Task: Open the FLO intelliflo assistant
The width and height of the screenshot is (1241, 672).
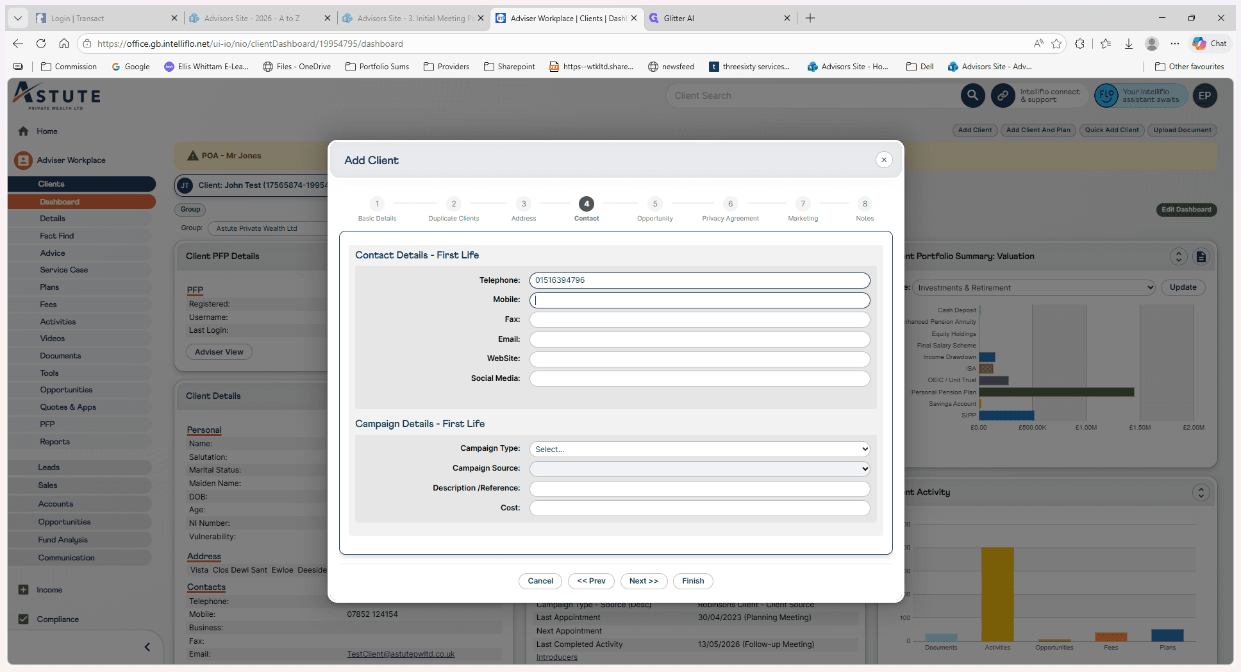Action: [1106, 96]
